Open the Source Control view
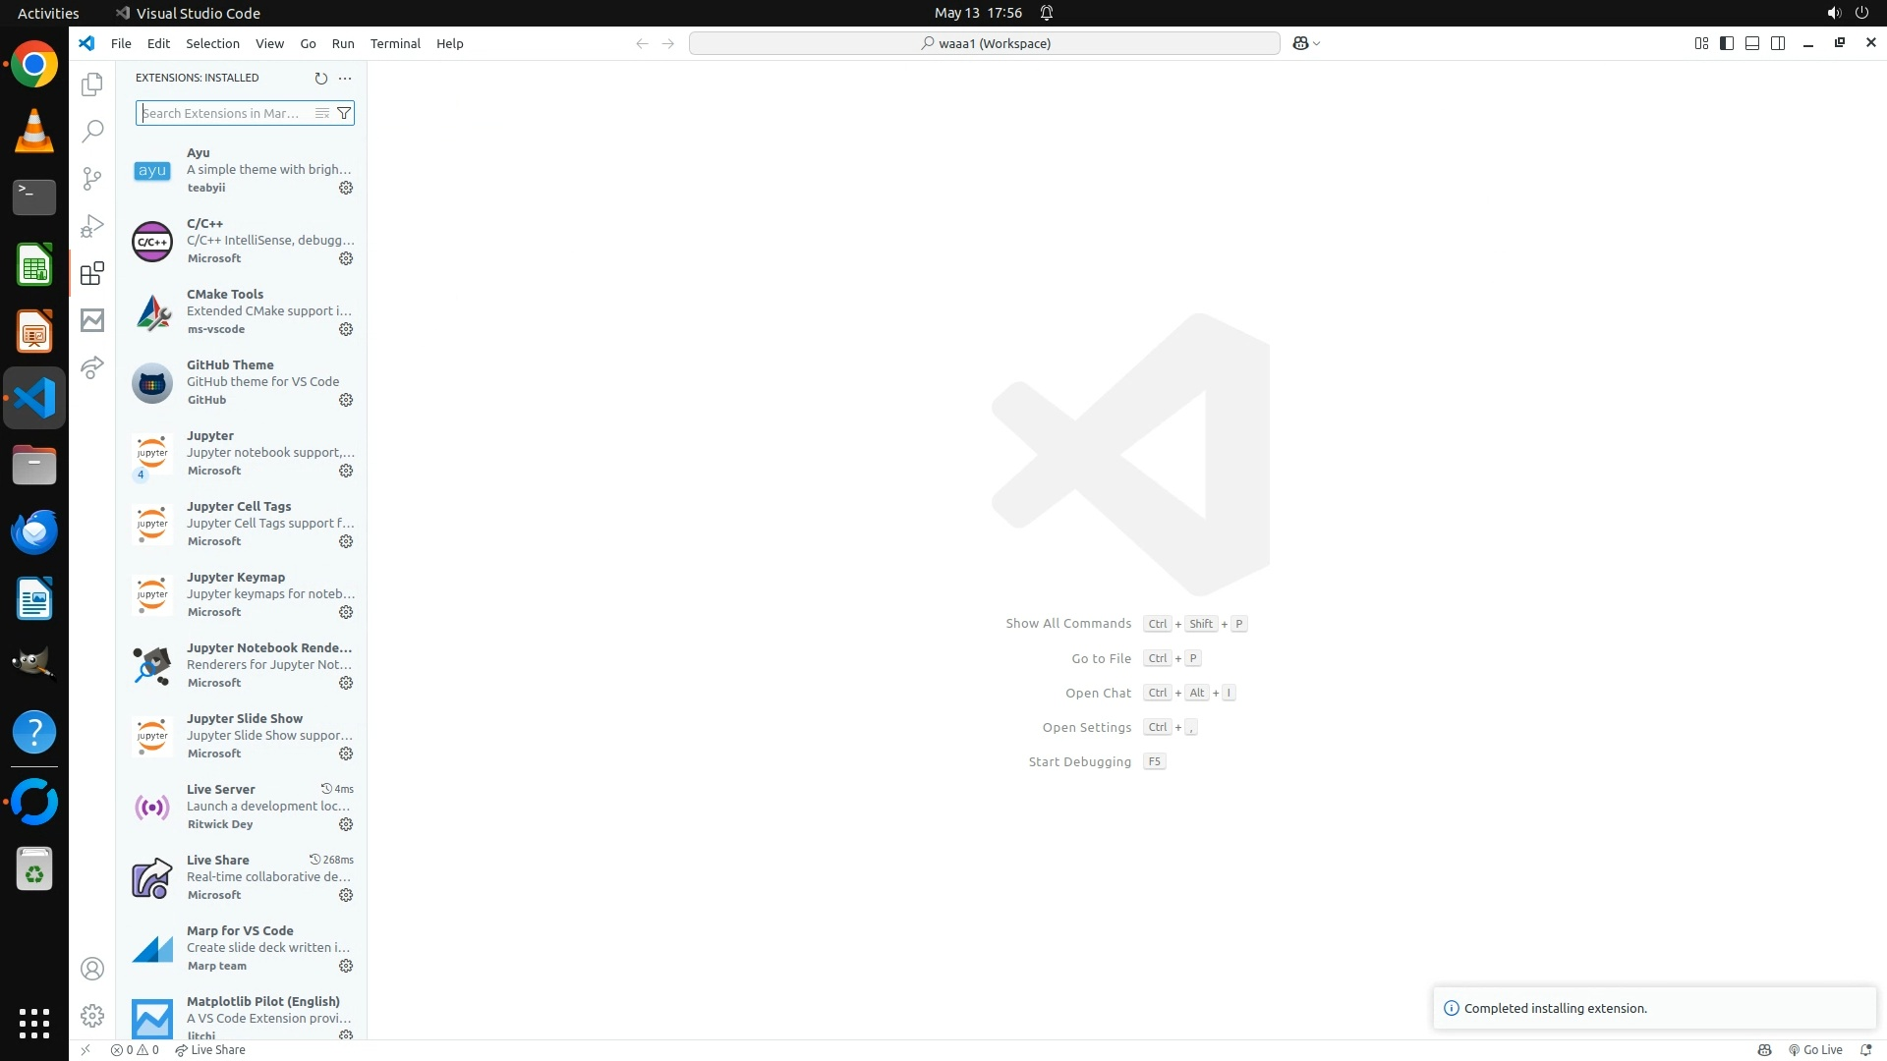Viewport: 1887px width, 1061px height. pos(92,178)
